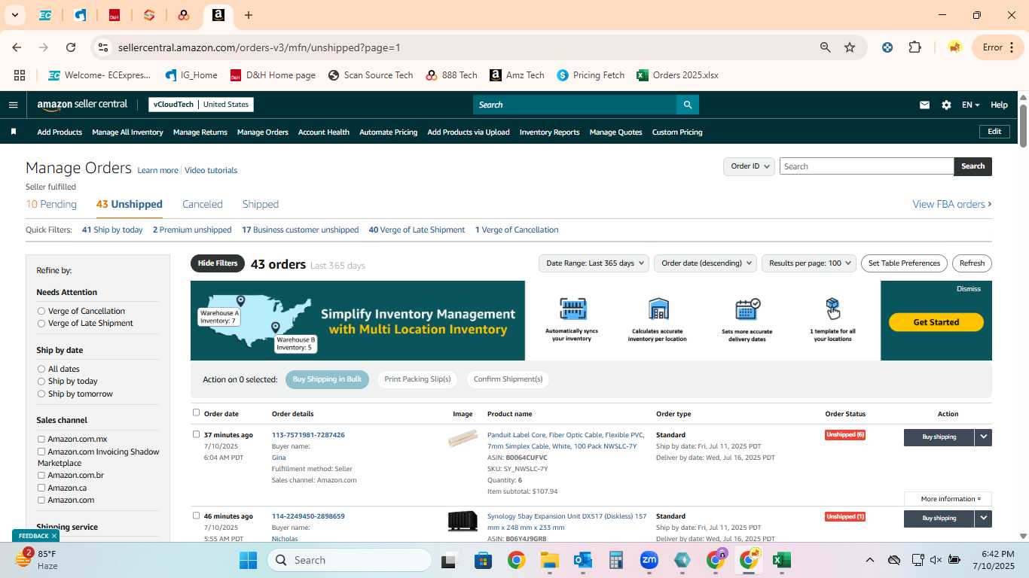The image size is (1029, 578).
Task: Reload the page with browser refresh icon
Action: [71, 47]
